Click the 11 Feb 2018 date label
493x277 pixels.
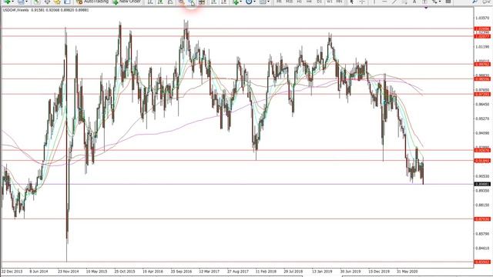pos(266,272)
